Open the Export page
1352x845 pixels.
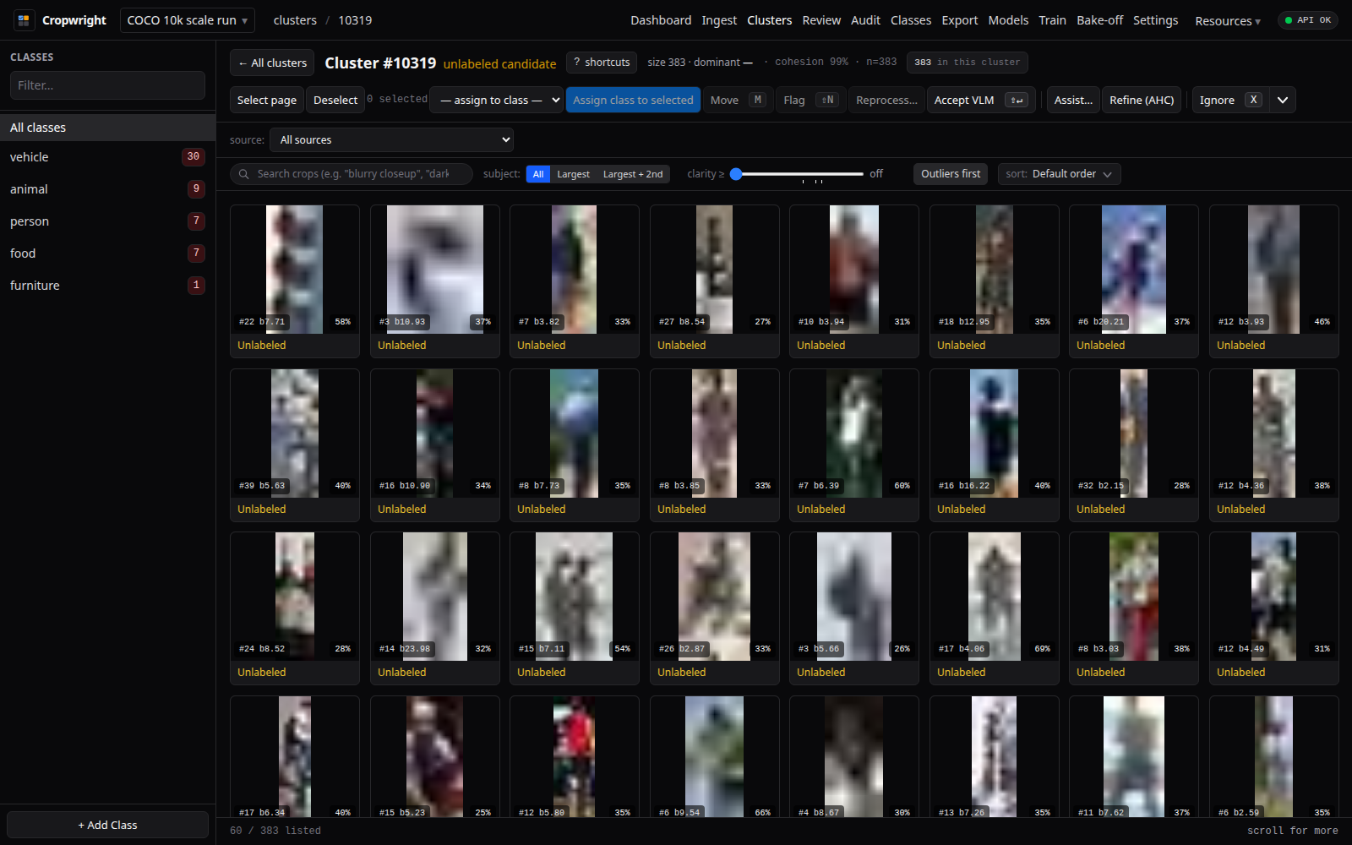(x=960, y=20)
